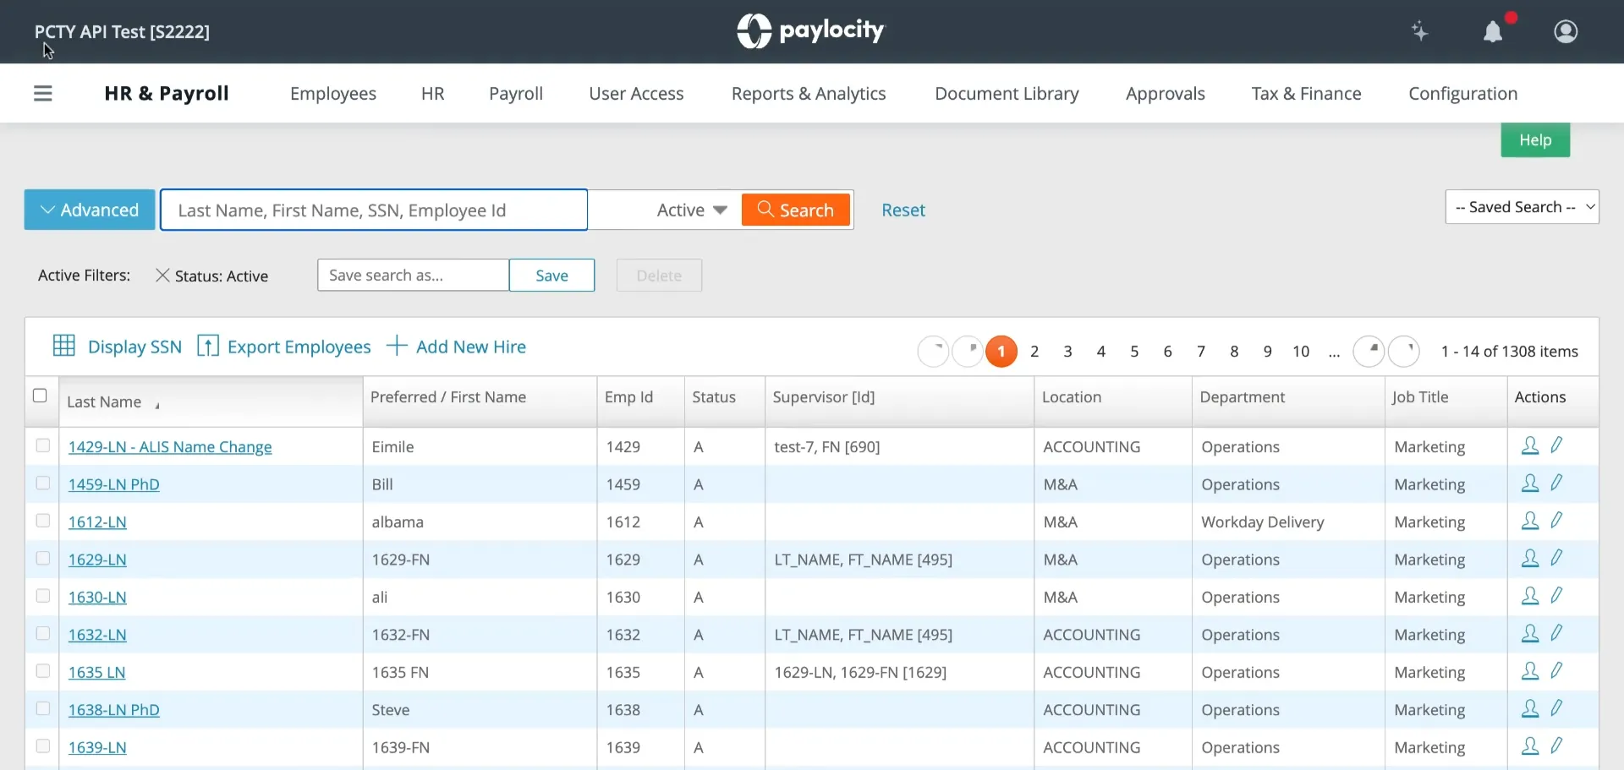Check the select-all checkbox in header
The image size is (1624, 770).
click(x=40, y=396)
